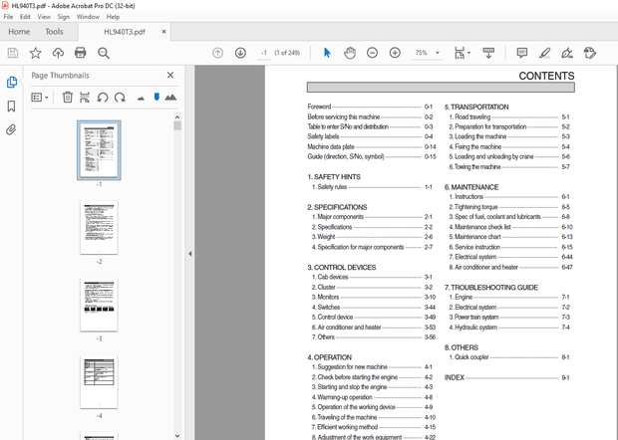Zoom in with plus icon
Screen dimensions: 618x440
point(395,53)
